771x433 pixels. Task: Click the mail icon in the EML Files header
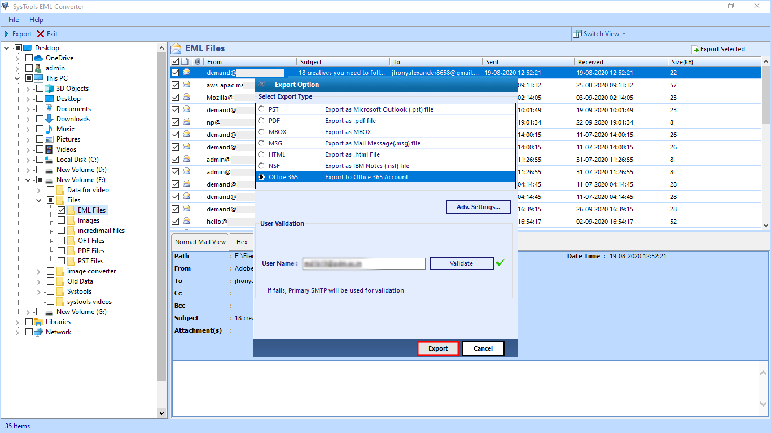[x=176, y=48]
